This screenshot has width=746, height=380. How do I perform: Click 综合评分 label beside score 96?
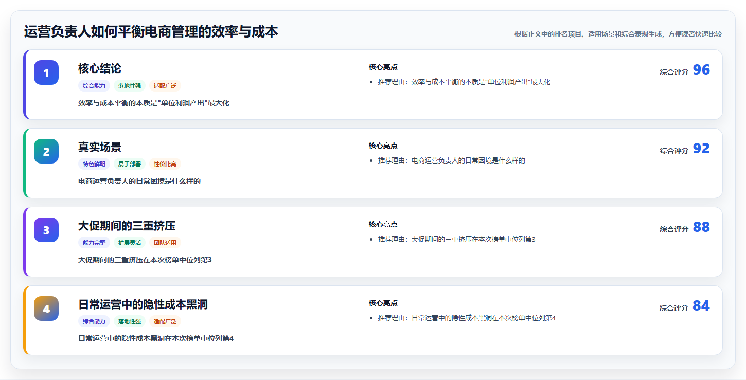pos(674,72)
